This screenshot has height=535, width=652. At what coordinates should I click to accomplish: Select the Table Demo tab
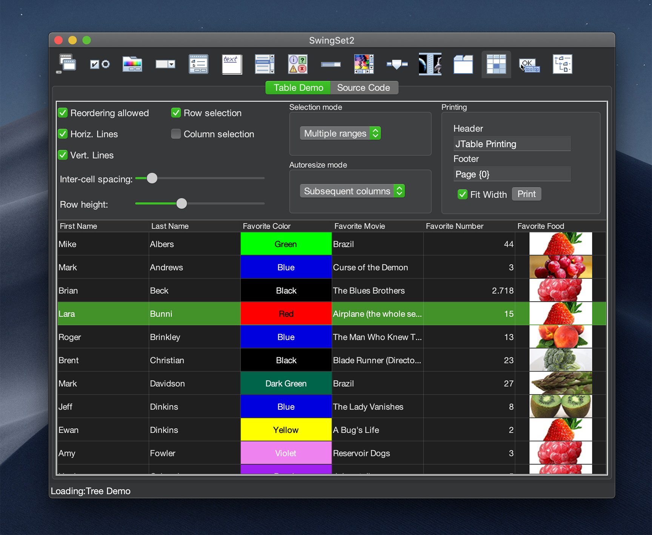click(x=298, y=88)
